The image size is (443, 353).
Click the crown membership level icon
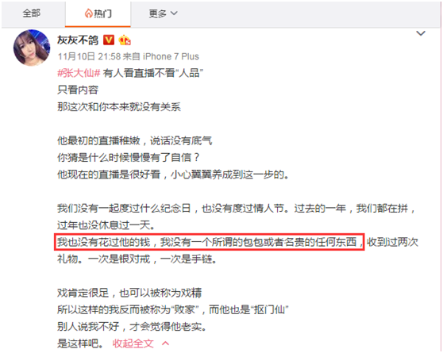125,40
